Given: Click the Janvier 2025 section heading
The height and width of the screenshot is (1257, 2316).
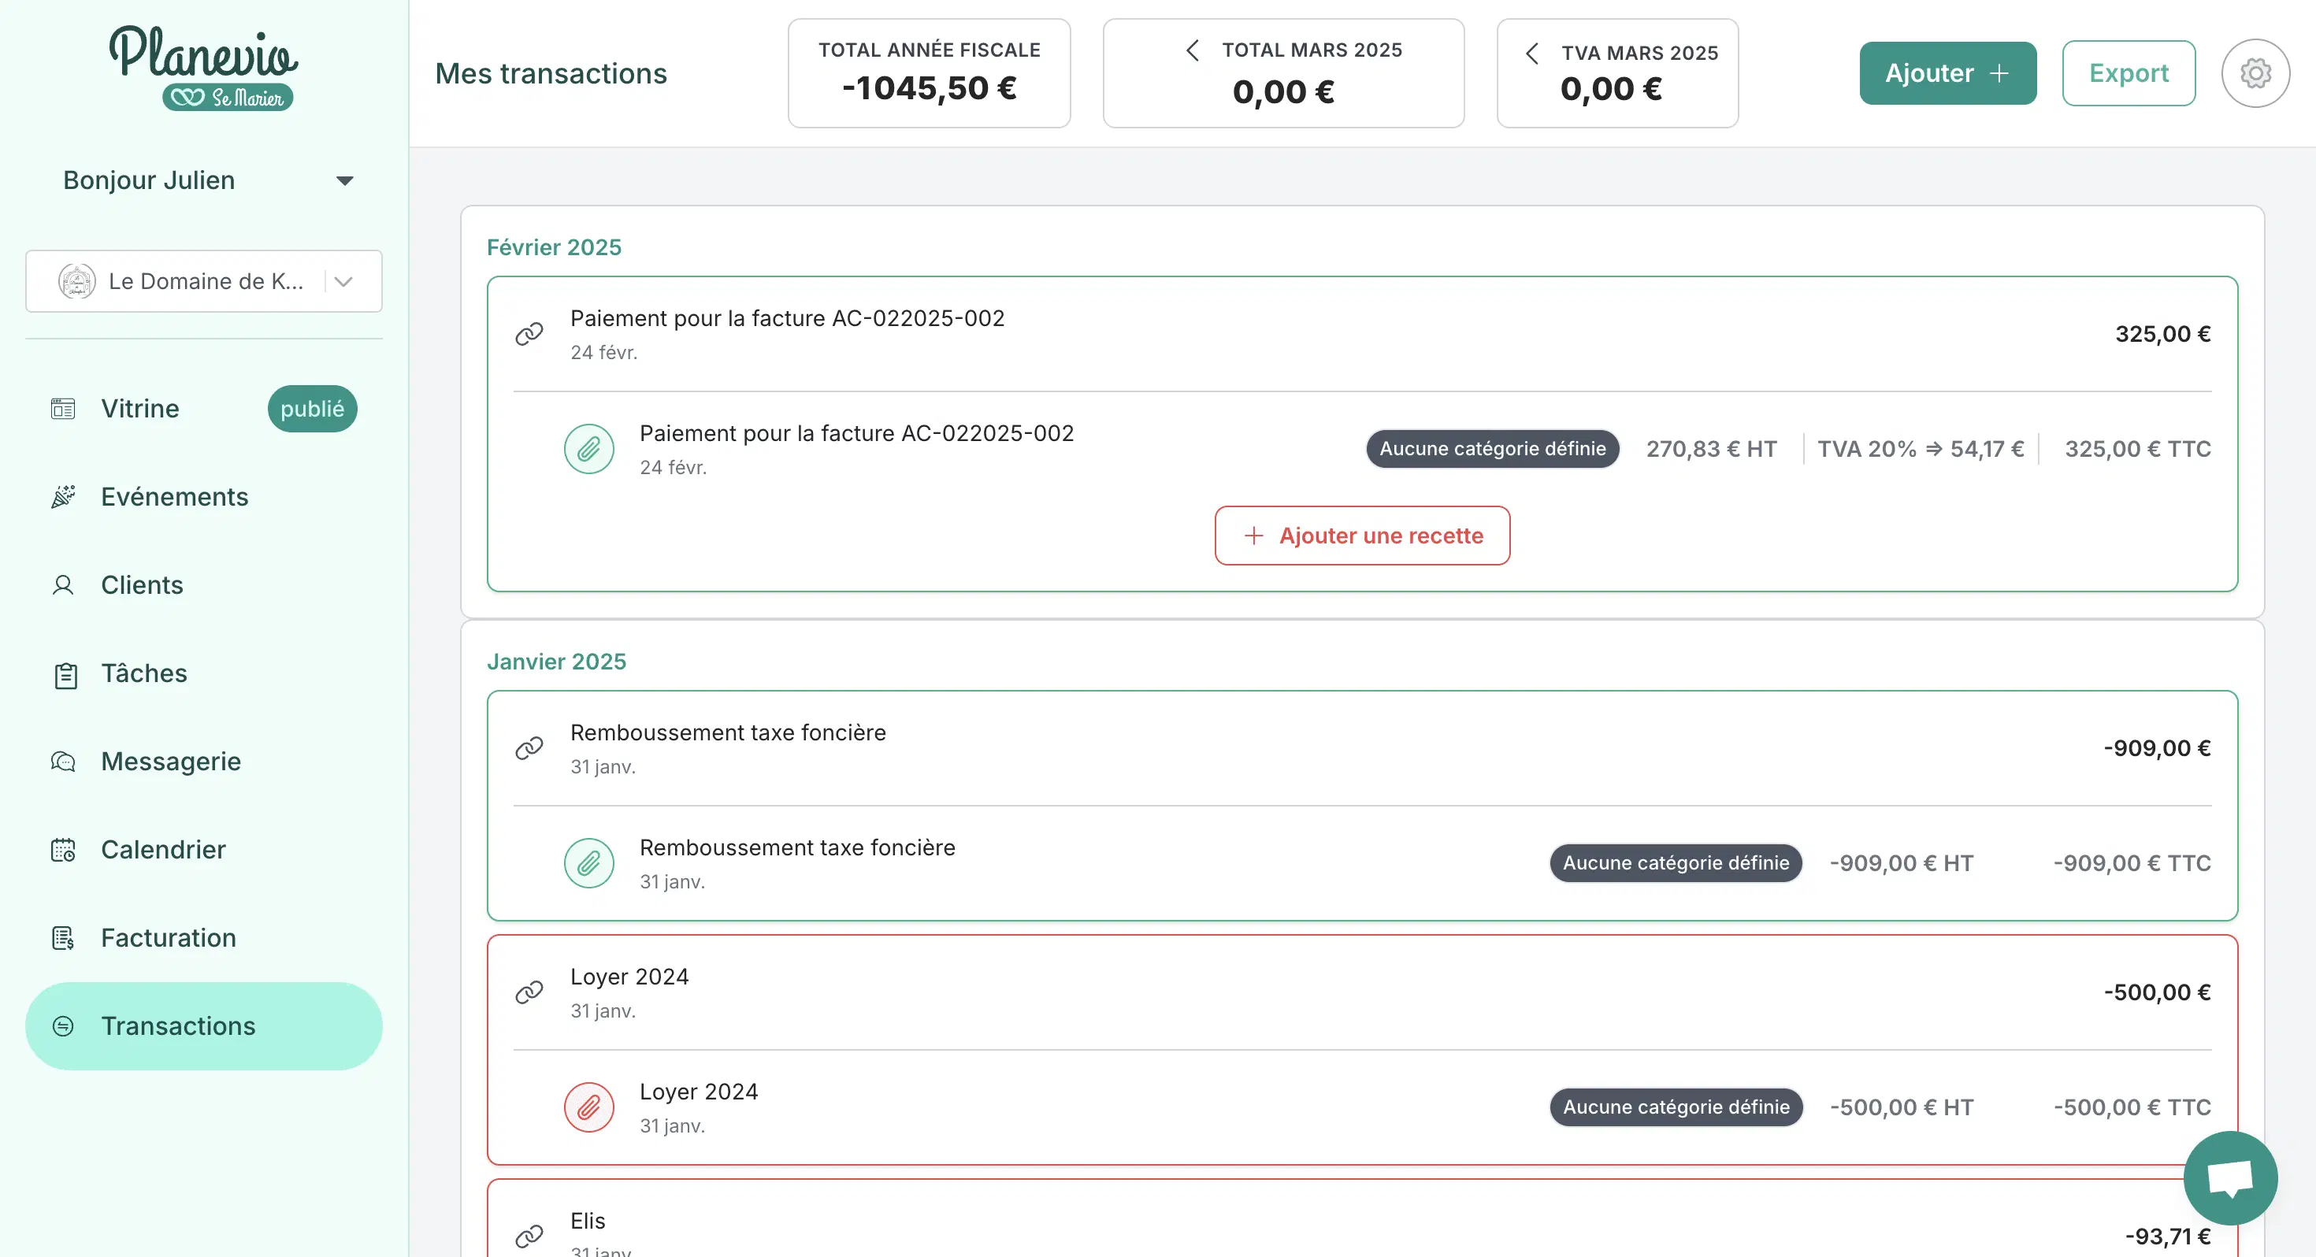Looking at the screenshot, I should (x=556, y=662).
